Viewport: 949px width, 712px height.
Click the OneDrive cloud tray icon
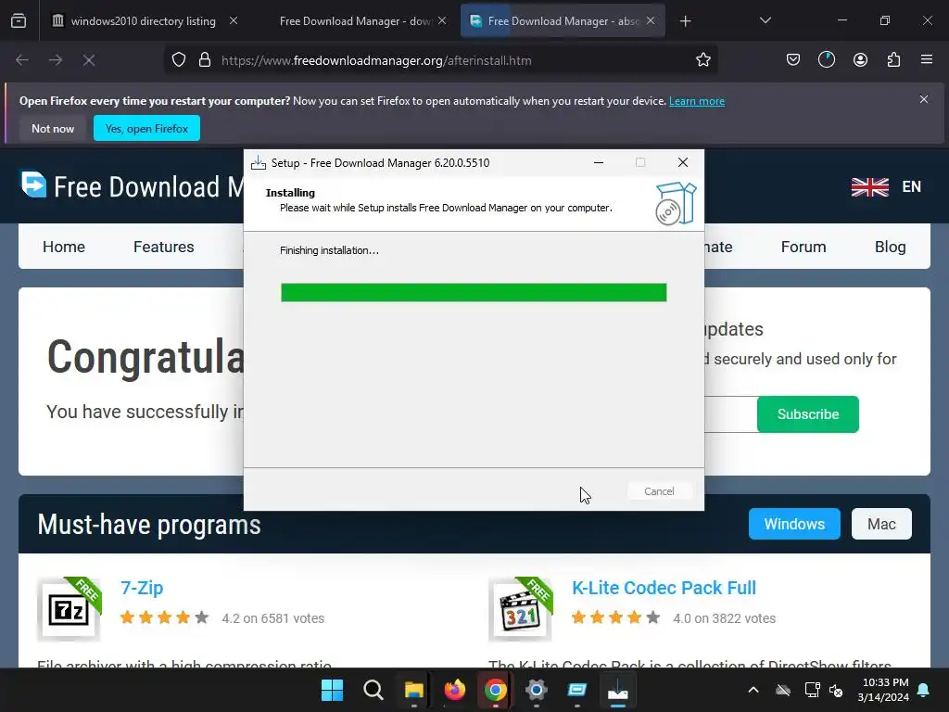coord(783,690)
